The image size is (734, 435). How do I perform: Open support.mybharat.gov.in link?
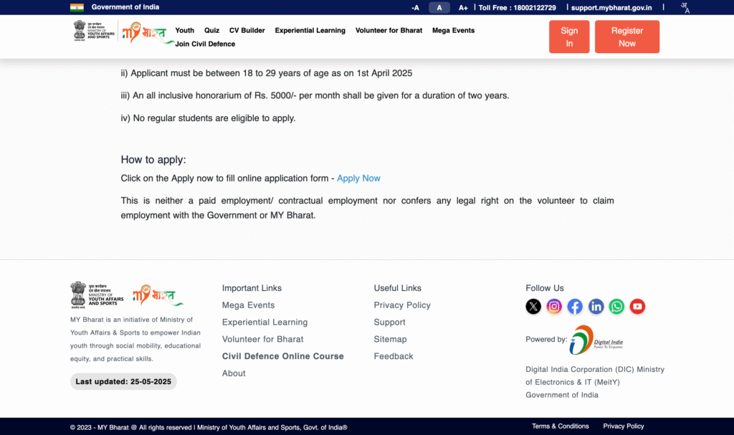click(611, 7)
